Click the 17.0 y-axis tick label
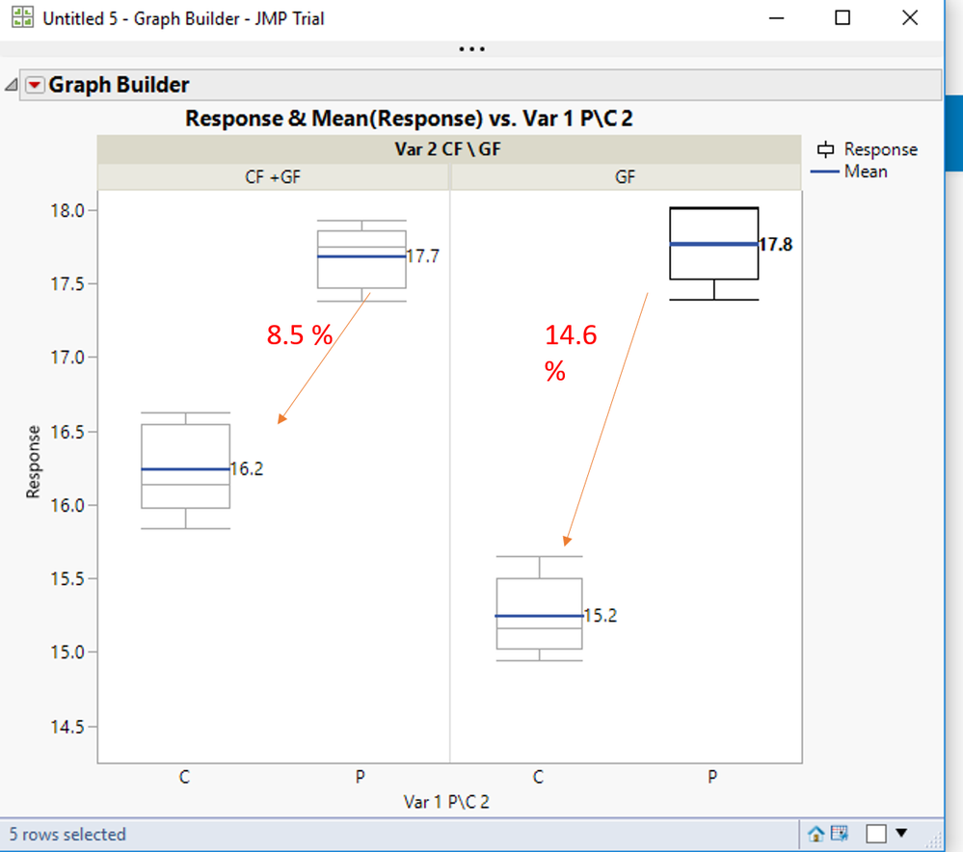963x852 pixels. tap(67, 358)
